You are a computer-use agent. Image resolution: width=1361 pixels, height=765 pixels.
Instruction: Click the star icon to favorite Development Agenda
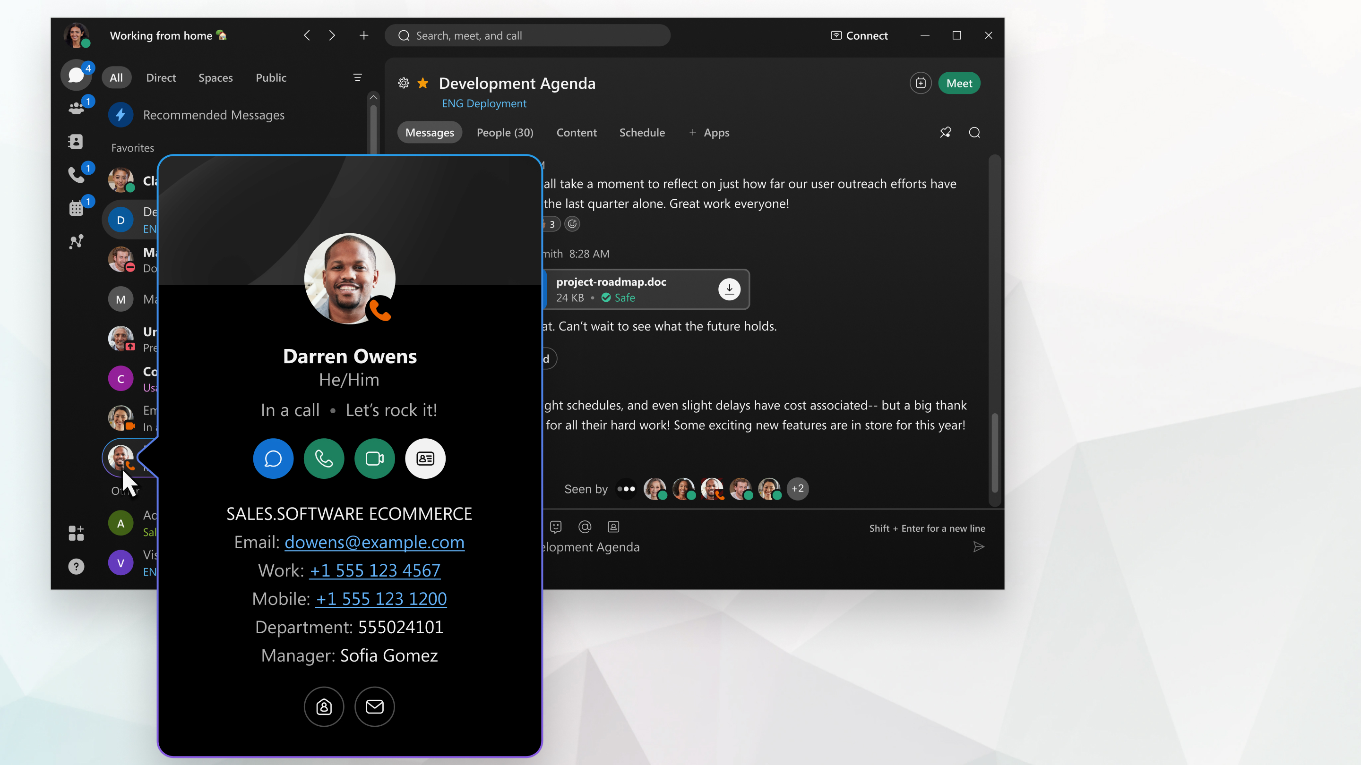[424, 83]
